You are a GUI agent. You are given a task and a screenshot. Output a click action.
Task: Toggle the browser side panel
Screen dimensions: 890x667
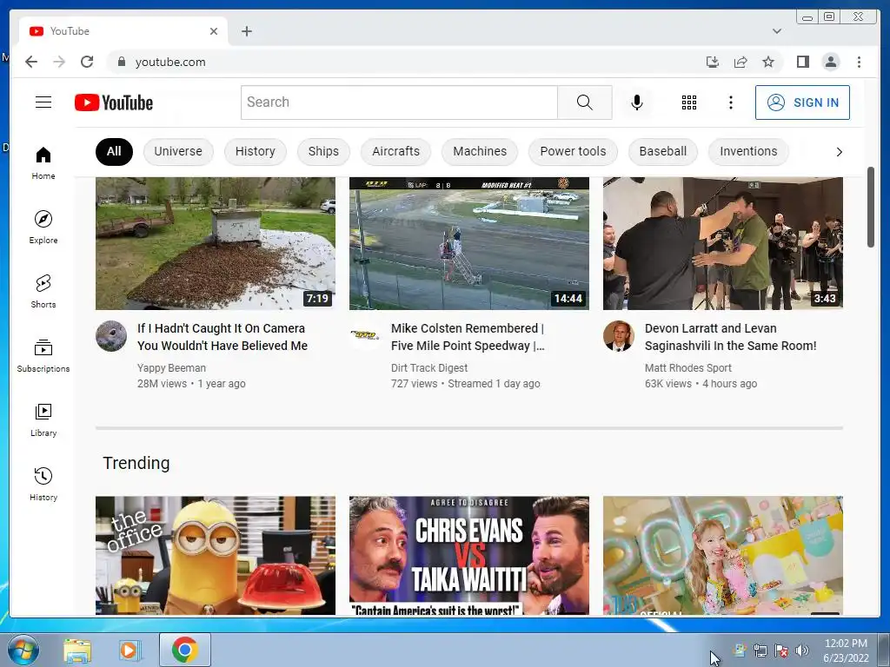802,62
